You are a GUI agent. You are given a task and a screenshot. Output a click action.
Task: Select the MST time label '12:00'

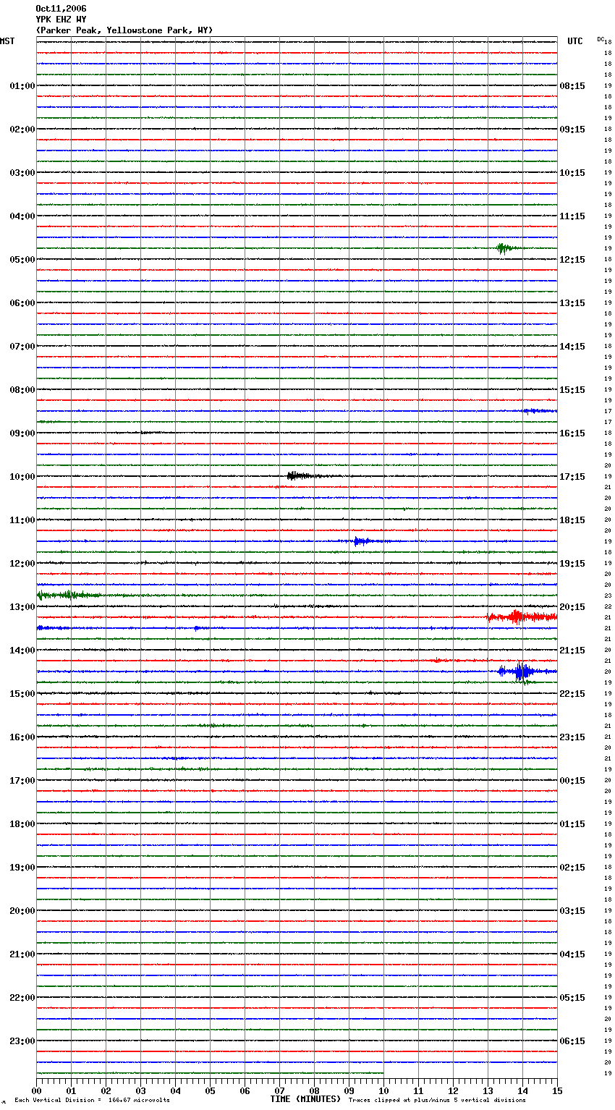(22, 564)
